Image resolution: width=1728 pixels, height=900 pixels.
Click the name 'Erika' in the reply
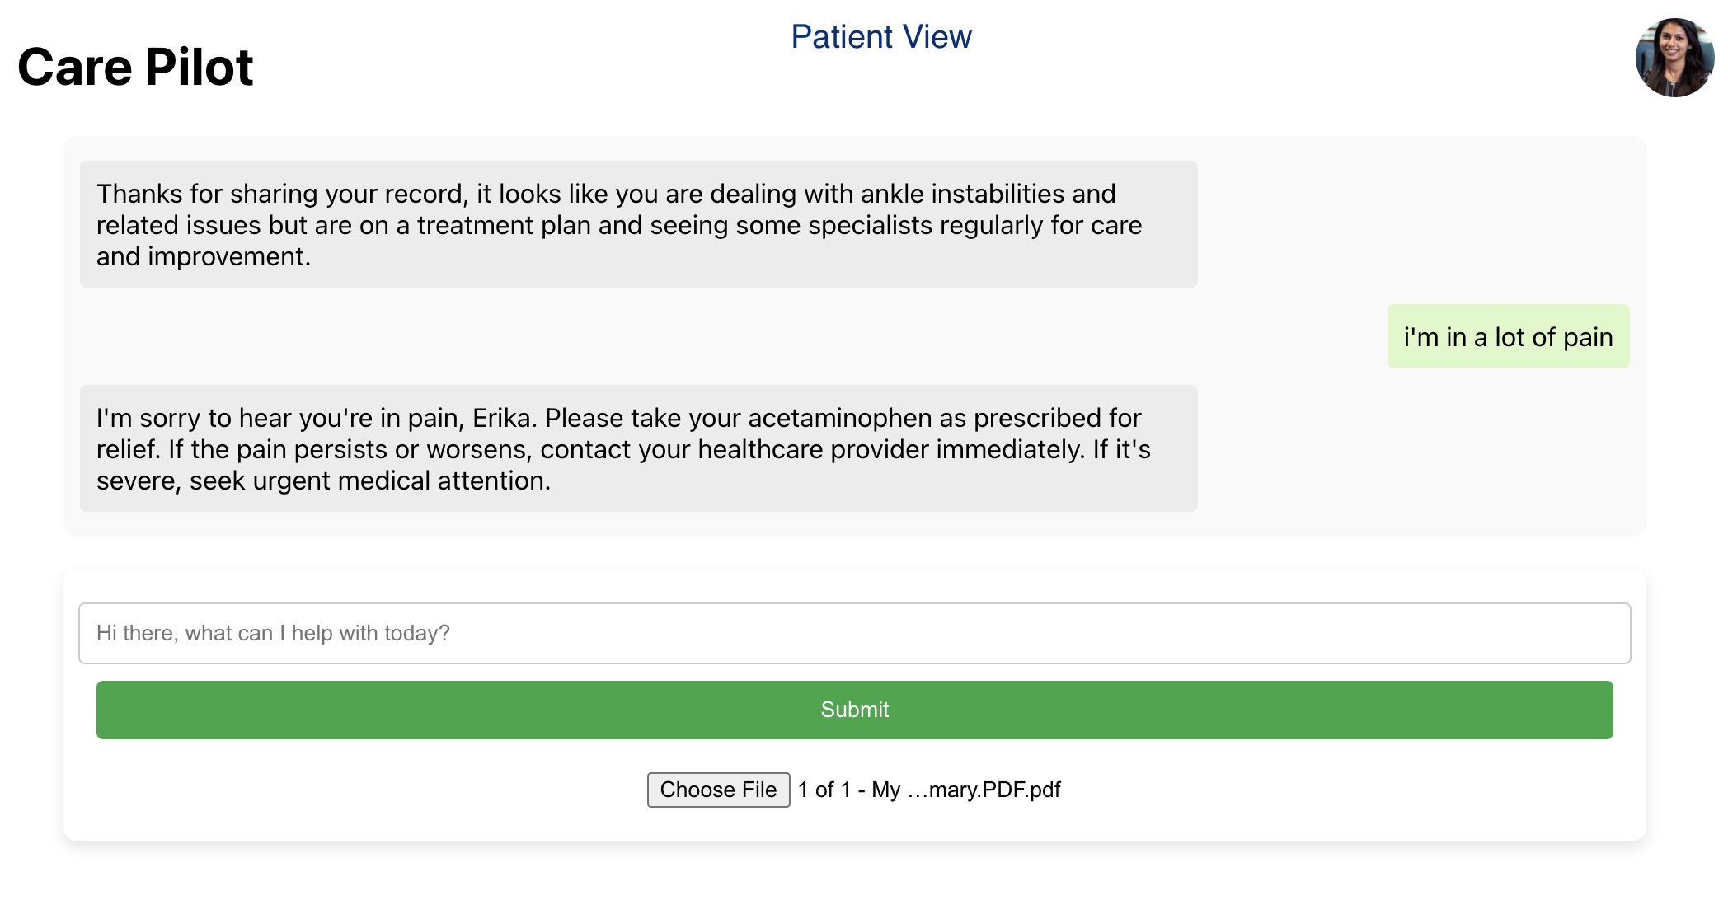click(x=503, y=418)
